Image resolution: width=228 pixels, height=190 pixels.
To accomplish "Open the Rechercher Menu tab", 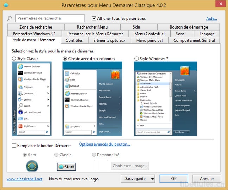I will [93, 27].
